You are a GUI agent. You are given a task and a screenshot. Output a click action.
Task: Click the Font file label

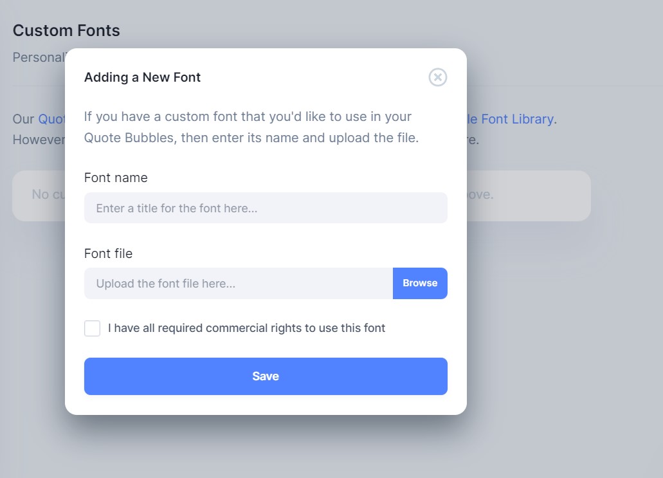[x=108, y=253]
